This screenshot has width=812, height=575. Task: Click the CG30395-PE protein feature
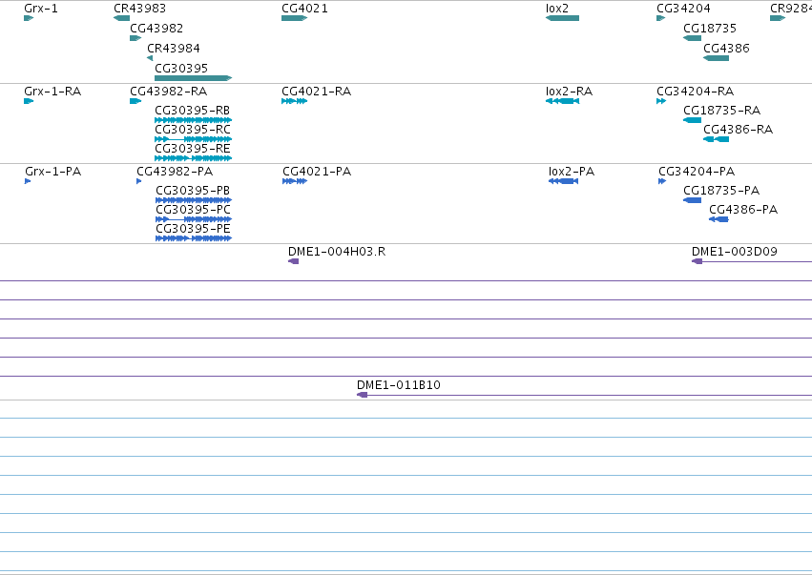(194, 238)
